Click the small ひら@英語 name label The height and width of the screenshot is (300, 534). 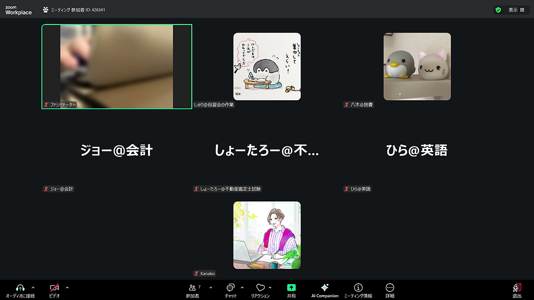(x=357, y=189)
